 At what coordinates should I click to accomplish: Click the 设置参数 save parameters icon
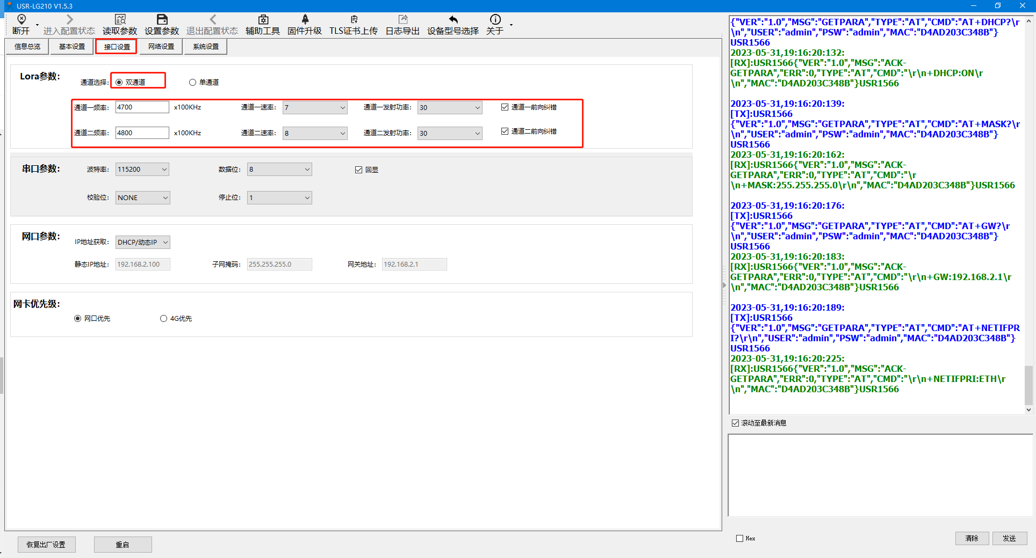pos(162,20)
